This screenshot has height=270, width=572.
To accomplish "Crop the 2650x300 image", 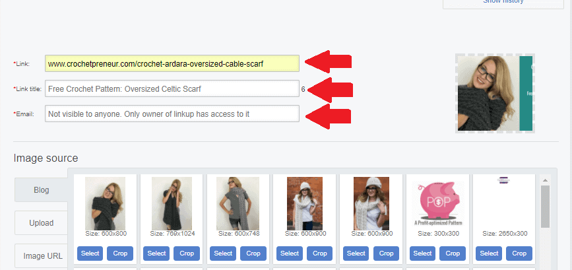I will pos(519,253).
